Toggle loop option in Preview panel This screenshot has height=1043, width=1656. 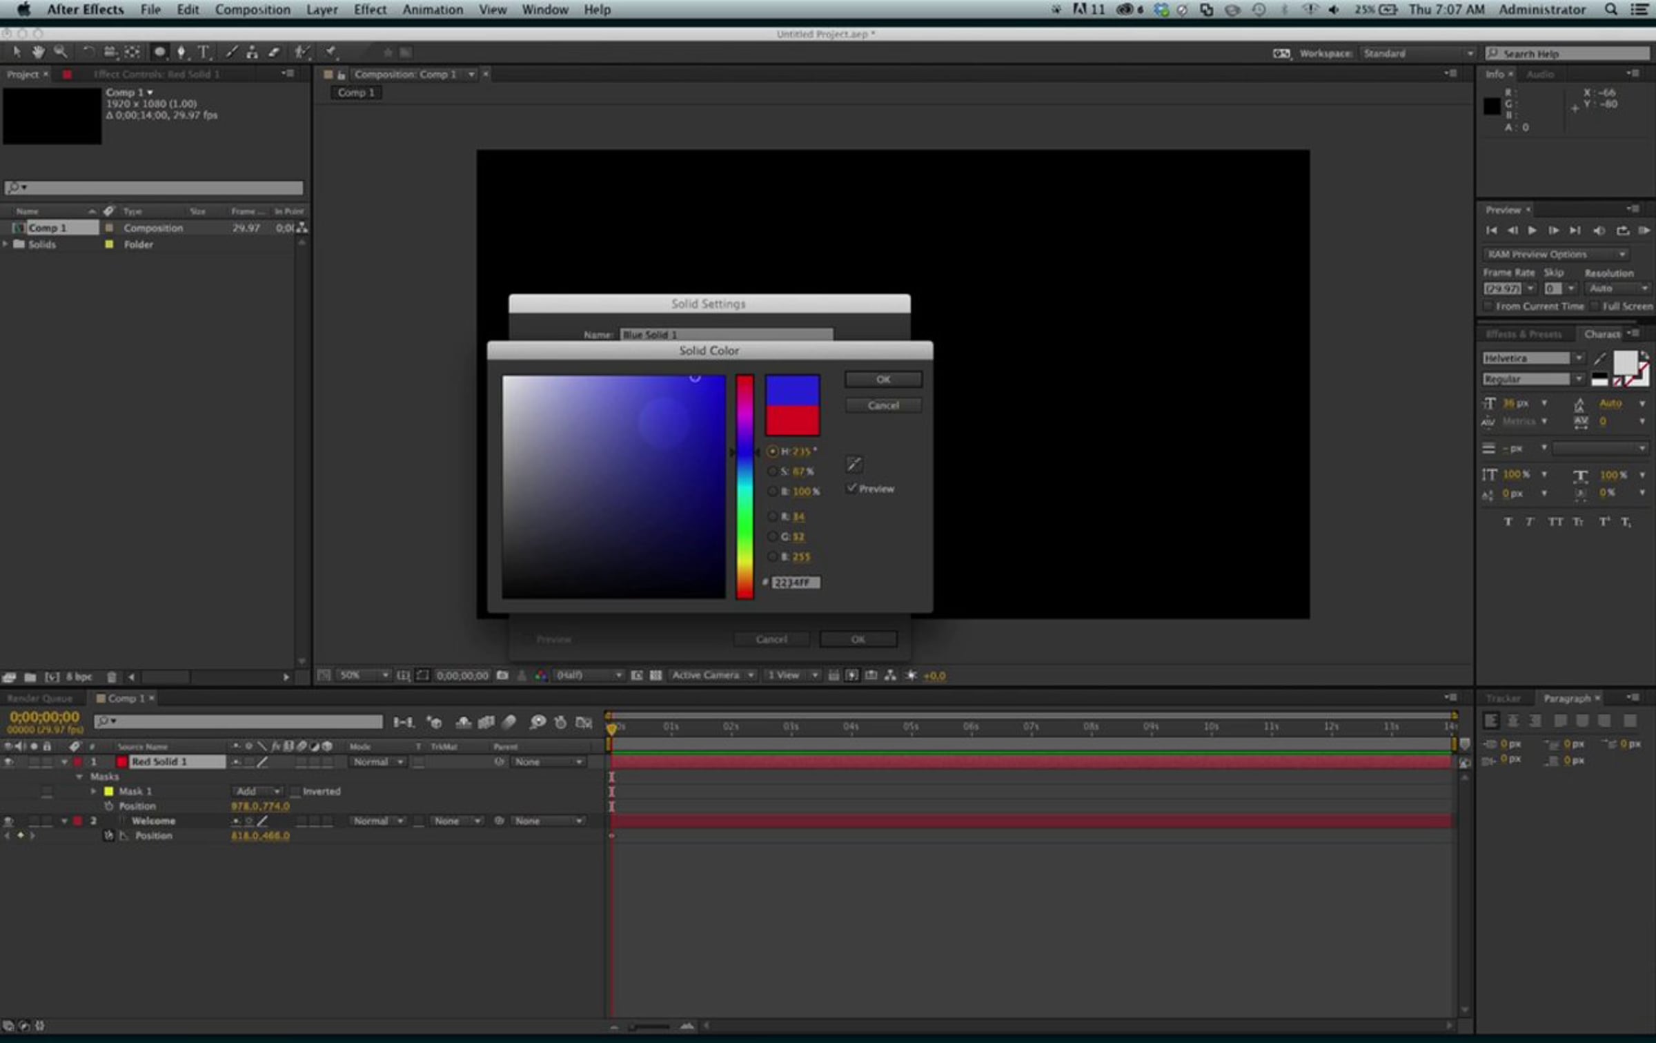[1622, 231]
